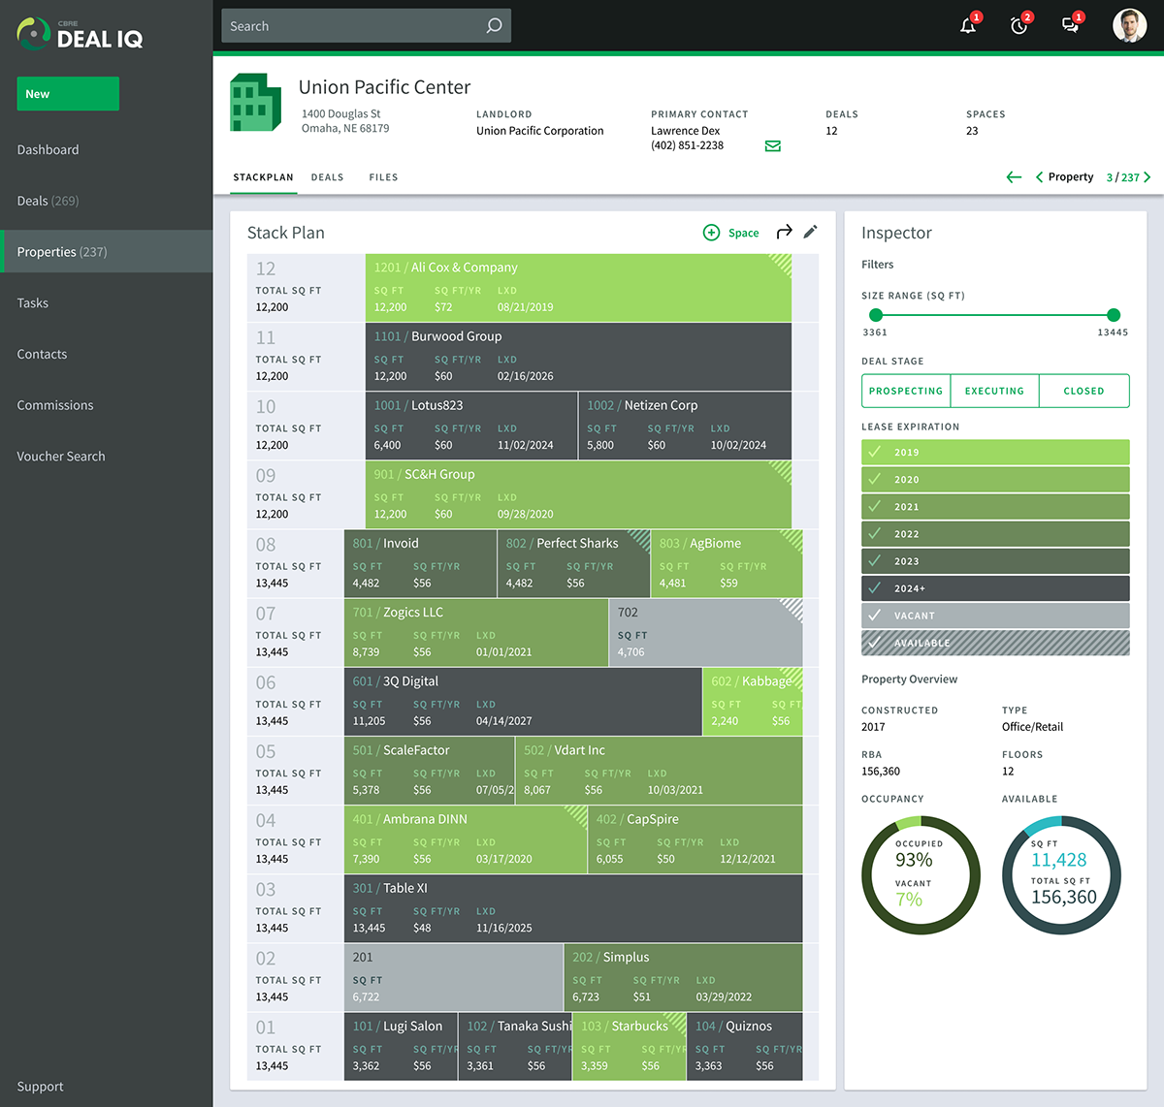The width and height of the screenshot is (1164, 1107).
Task: Select suite 103 Starbucks
Action: coord(630,1045)
